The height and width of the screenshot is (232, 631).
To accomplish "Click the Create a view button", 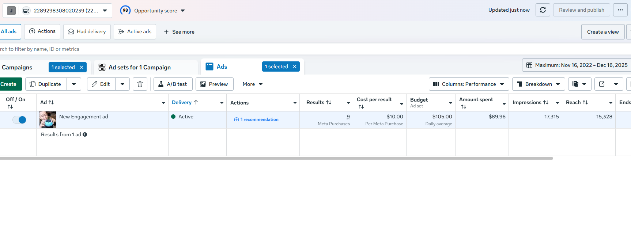I will pos(603,32).
